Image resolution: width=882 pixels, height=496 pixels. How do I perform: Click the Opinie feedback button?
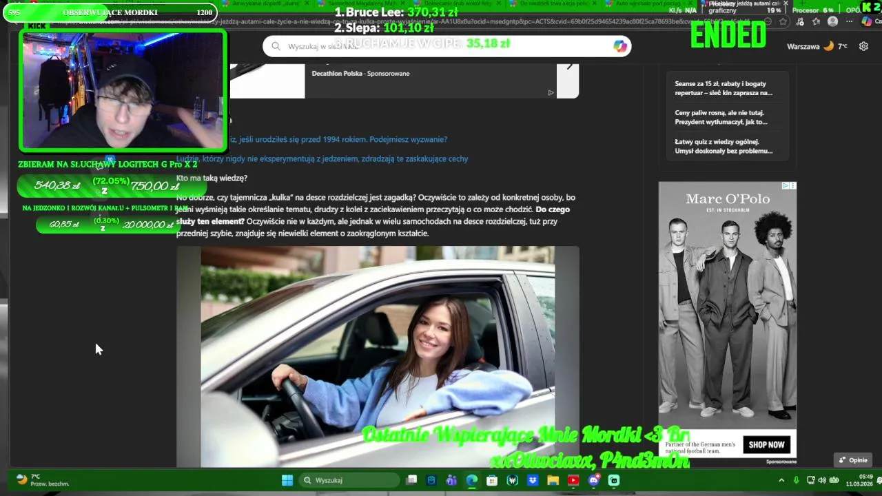(853, 460)
